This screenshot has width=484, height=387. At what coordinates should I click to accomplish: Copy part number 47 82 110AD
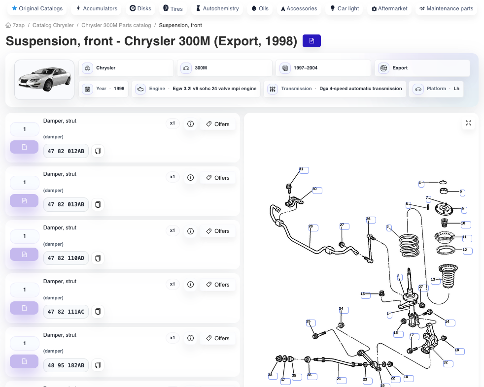(x=98, y=258)
